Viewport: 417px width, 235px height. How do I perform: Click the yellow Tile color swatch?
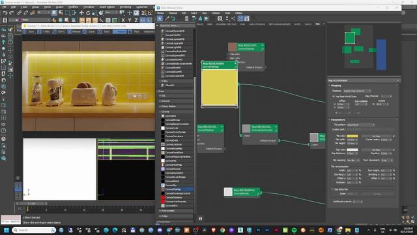352,136
